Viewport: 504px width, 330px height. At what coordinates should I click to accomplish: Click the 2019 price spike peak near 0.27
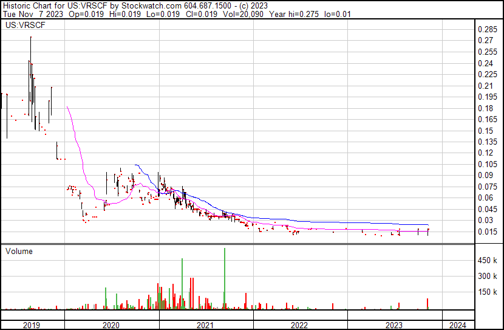[31, 37]
